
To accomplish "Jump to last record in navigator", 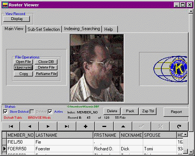I will 67,126.
